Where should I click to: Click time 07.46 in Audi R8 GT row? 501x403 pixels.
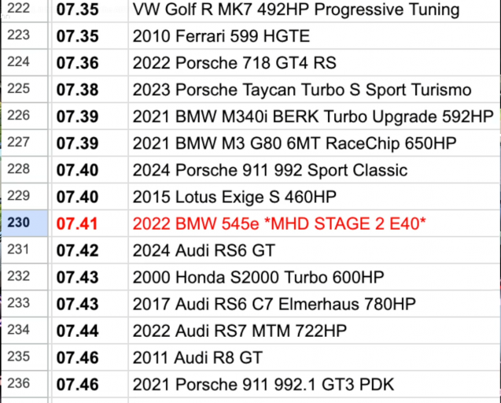click(x=90, y=357)
